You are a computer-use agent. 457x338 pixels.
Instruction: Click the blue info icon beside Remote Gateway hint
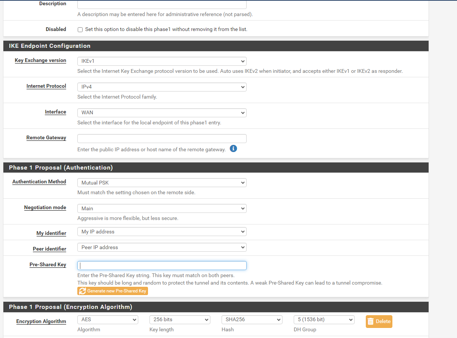pos(234,149)
